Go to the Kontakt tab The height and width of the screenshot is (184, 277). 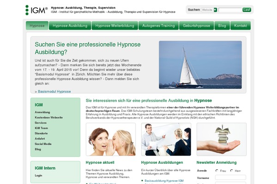point(241,26)
